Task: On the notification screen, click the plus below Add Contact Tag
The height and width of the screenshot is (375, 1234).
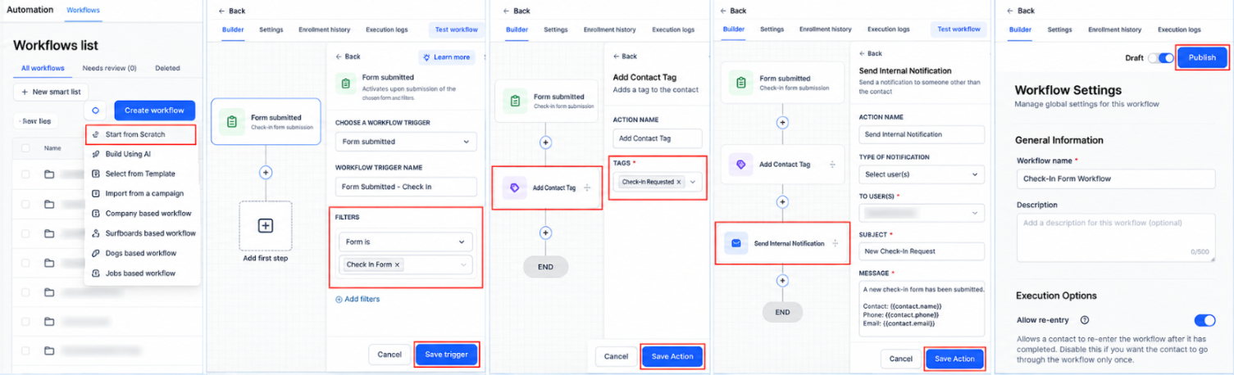Action: pyautogui.click(x=782, y=201)
